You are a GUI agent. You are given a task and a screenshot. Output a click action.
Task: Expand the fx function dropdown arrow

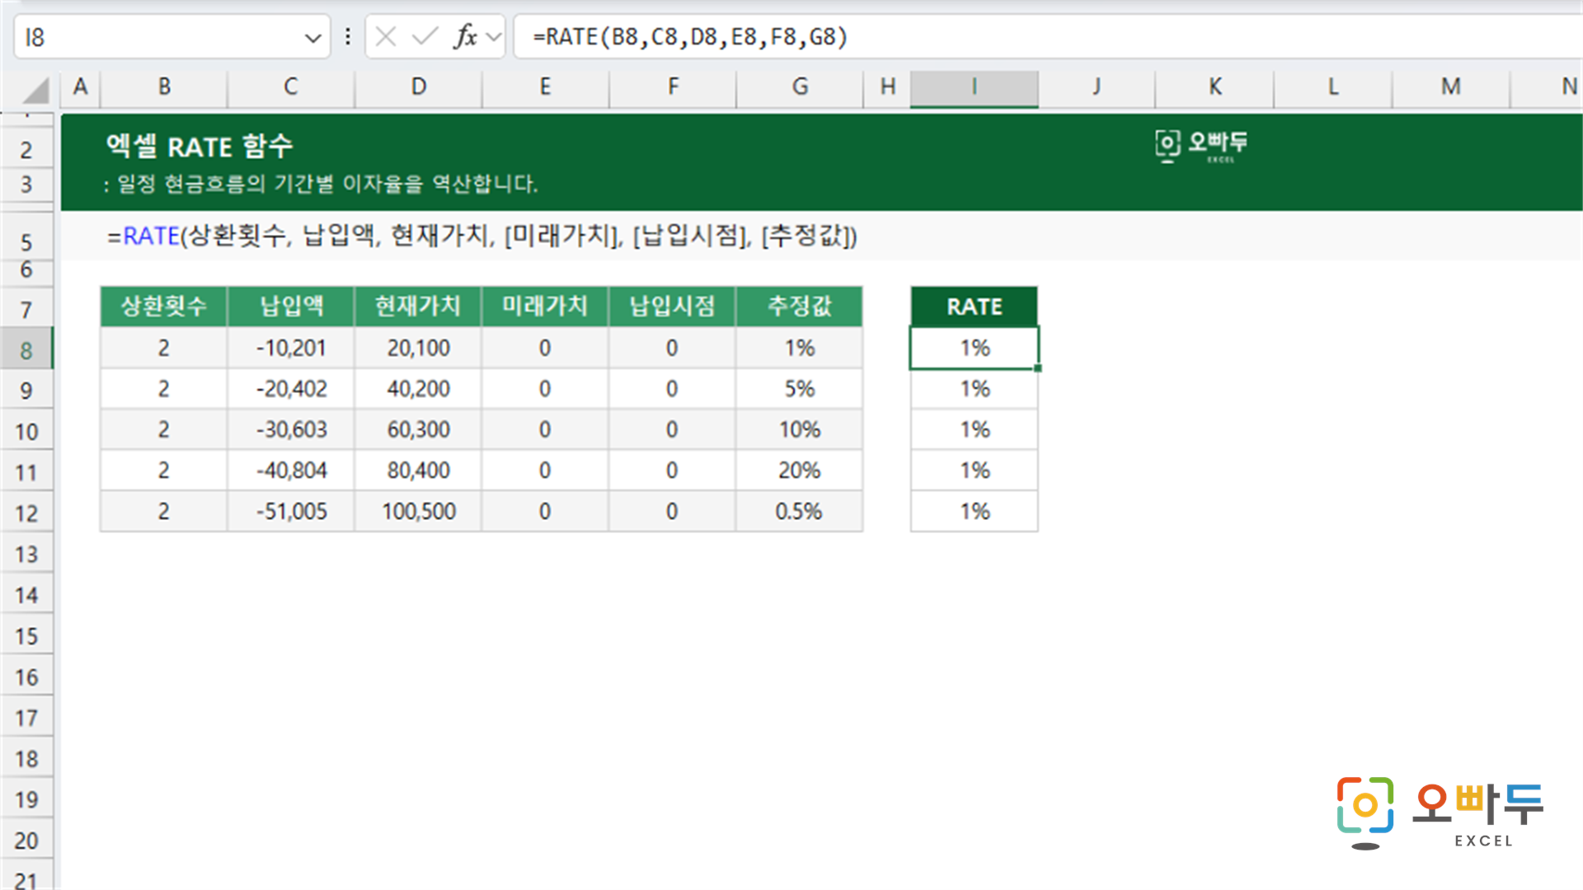click(494, 37)
